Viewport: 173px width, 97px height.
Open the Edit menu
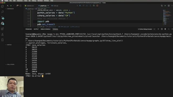[14, 1]
